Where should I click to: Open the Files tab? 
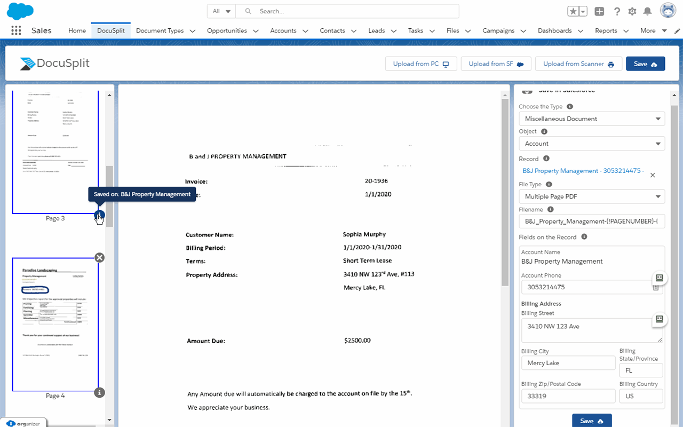click(453, 30)
